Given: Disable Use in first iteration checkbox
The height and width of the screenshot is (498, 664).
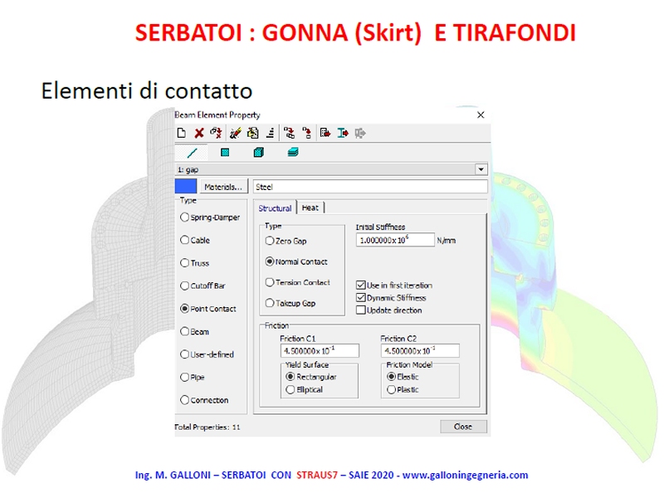Looking at the screenshot, I should coord(361,286).
